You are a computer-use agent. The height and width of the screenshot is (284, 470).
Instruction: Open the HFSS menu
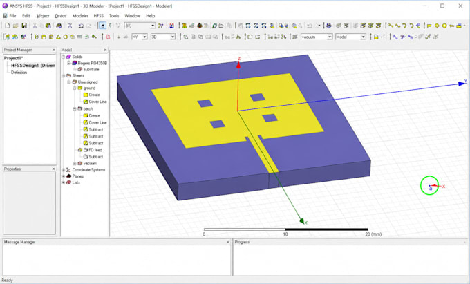point(99,16)
